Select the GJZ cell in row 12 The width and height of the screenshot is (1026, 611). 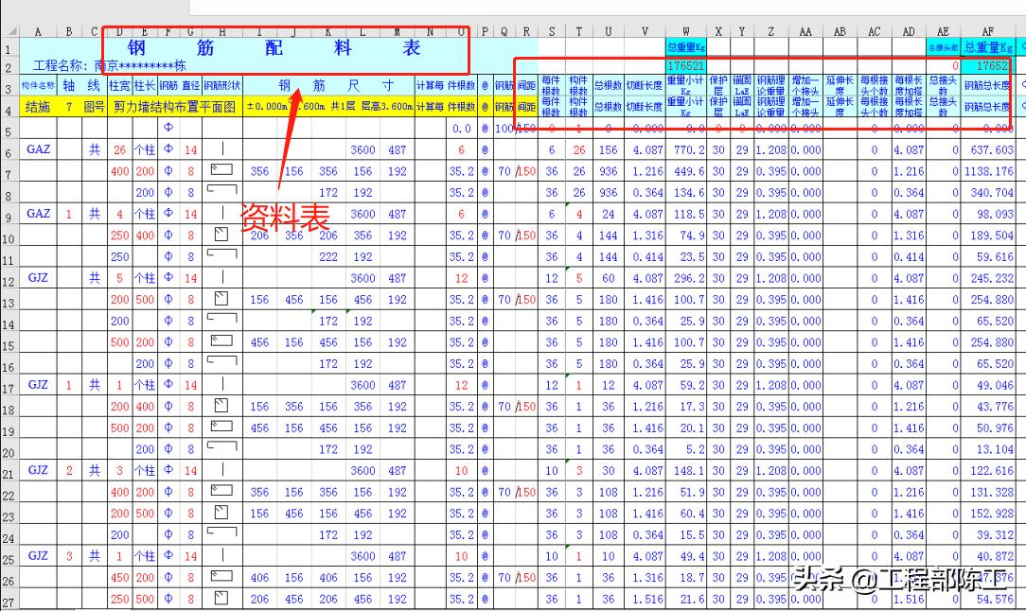[x=38, y=279]
